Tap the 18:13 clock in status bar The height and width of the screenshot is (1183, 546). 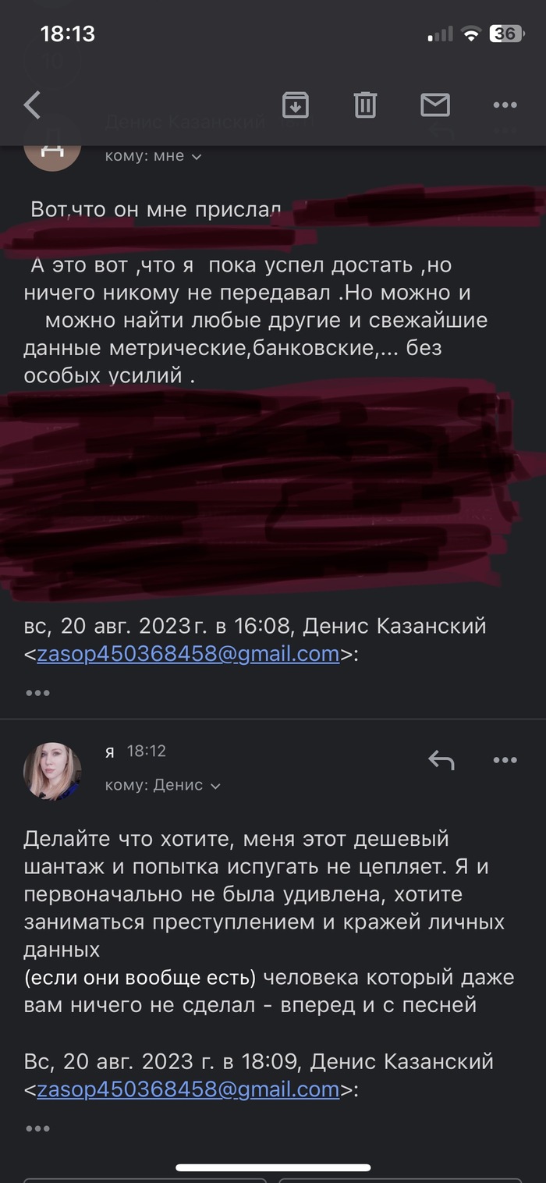point(67,34)
